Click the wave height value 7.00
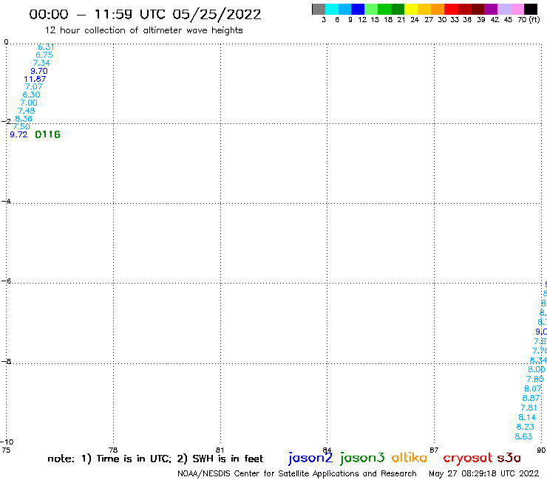 pos(29,103)
